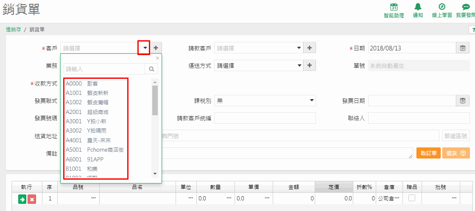Viewport: 475px width, 211px height.
Task: Click the 發票日期 input field
Action: click(412, 101)
